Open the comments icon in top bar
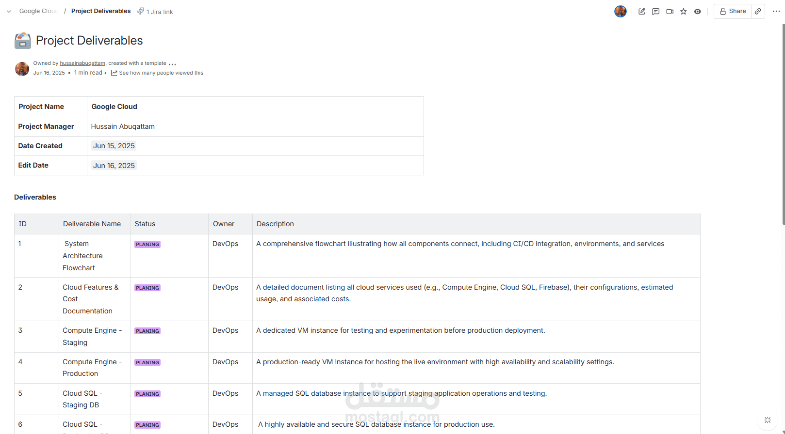The width and height of the screenshot is (785, 434). (655, 12)
